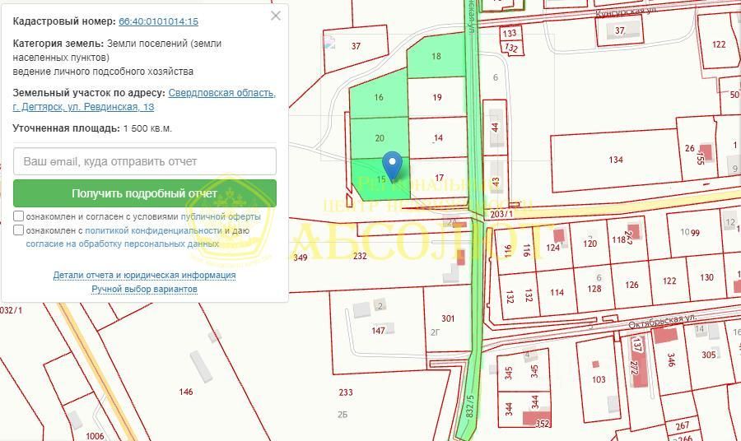Click Получить подробный отчет button
741x441 pixels.
pos(145,193)
